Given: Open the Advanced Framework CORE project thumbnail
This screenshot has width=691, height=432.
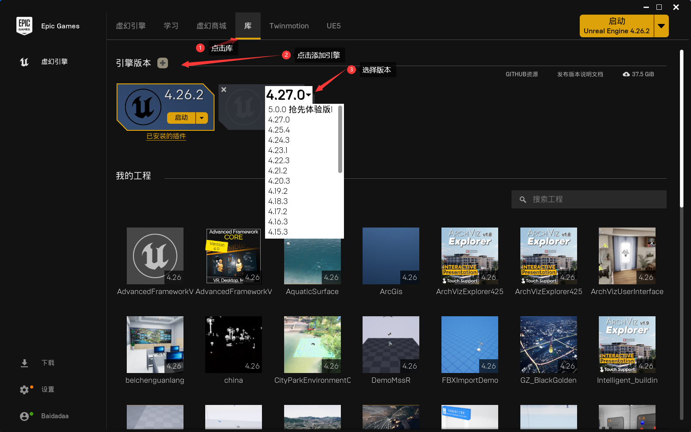Looking at the screenshot, I should [234, 256].
